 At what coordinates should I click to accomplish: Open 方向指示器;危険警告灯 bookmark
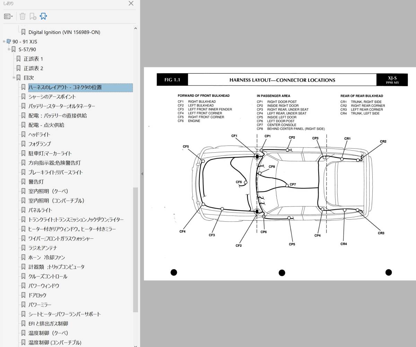[x=55, y=163]
